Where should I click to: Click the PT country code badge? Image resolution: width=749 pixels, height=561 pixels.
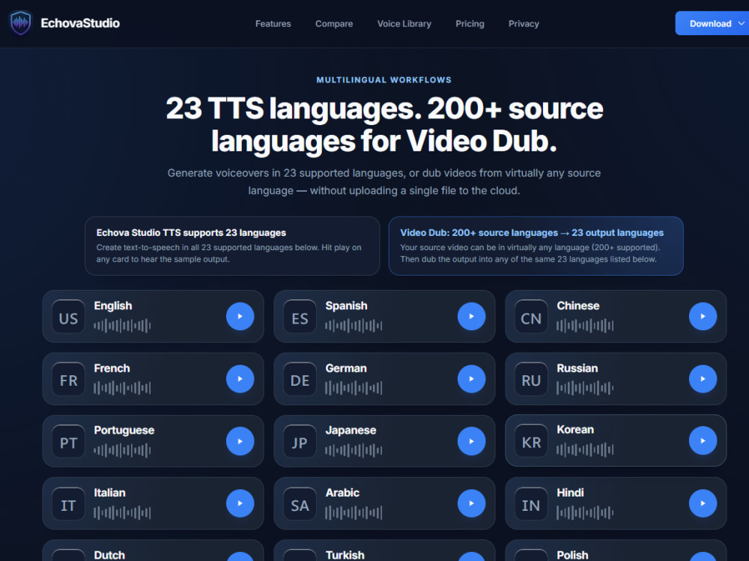[68, 441]
